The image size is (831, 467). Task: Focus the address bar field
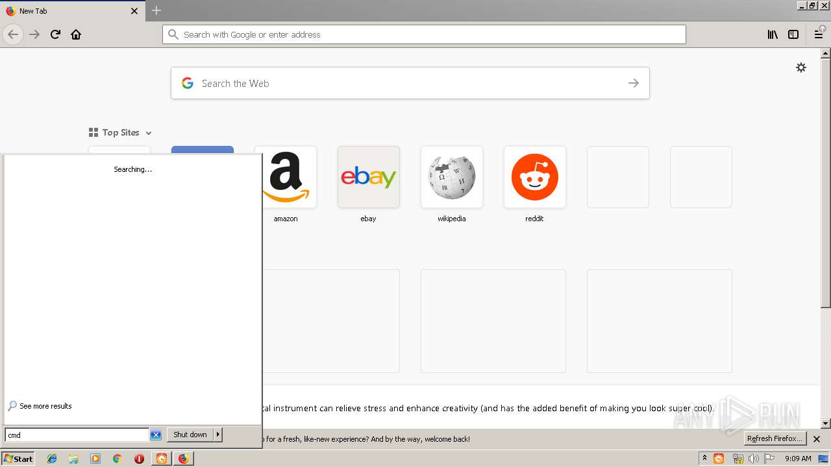click(424, 34)
